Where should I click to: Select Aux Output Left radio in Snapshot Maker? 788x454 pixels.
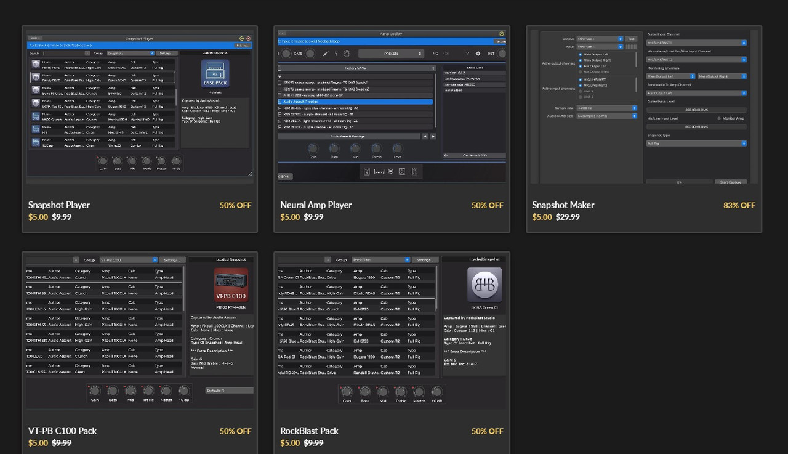[x=581, y=66]
